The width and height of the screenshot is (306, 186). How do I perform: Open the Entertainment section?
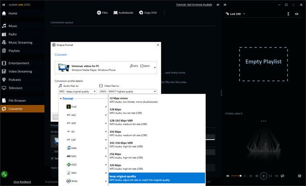22,63
